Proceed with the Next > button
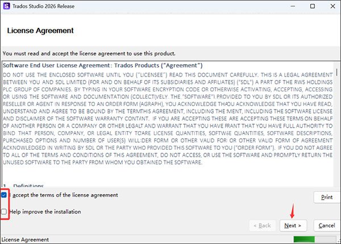 pos(293,225)
